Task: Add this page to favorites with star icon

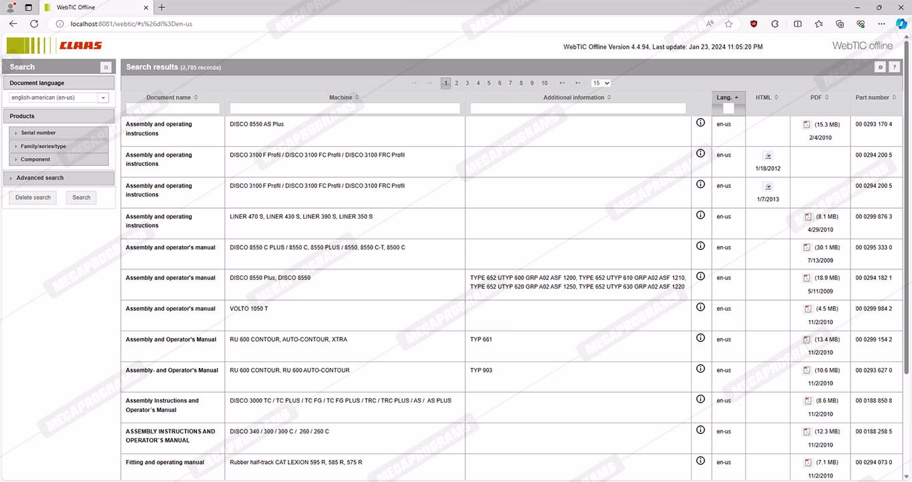Action: point(728,23)
